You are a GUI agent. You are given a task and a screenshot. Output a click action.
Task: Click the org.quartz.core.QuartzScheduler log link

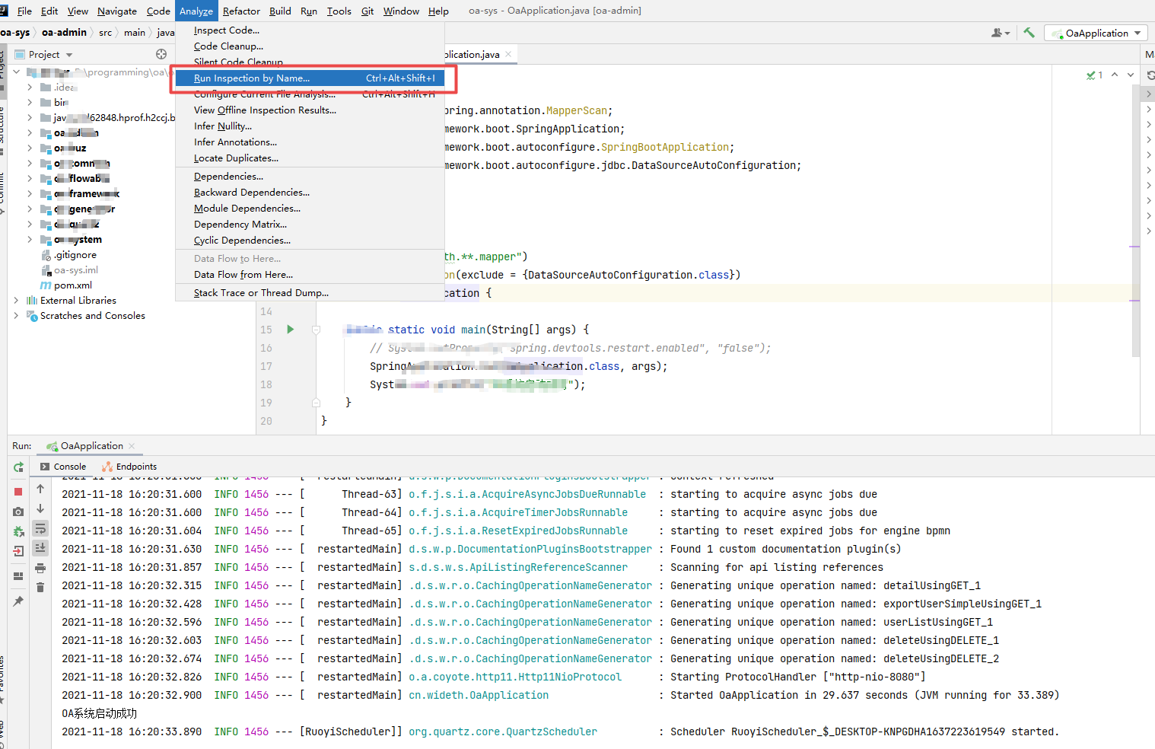coord(503,731)
